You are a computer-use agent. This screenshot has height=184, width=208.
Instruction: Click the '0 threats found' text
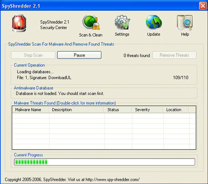(137, 56)
